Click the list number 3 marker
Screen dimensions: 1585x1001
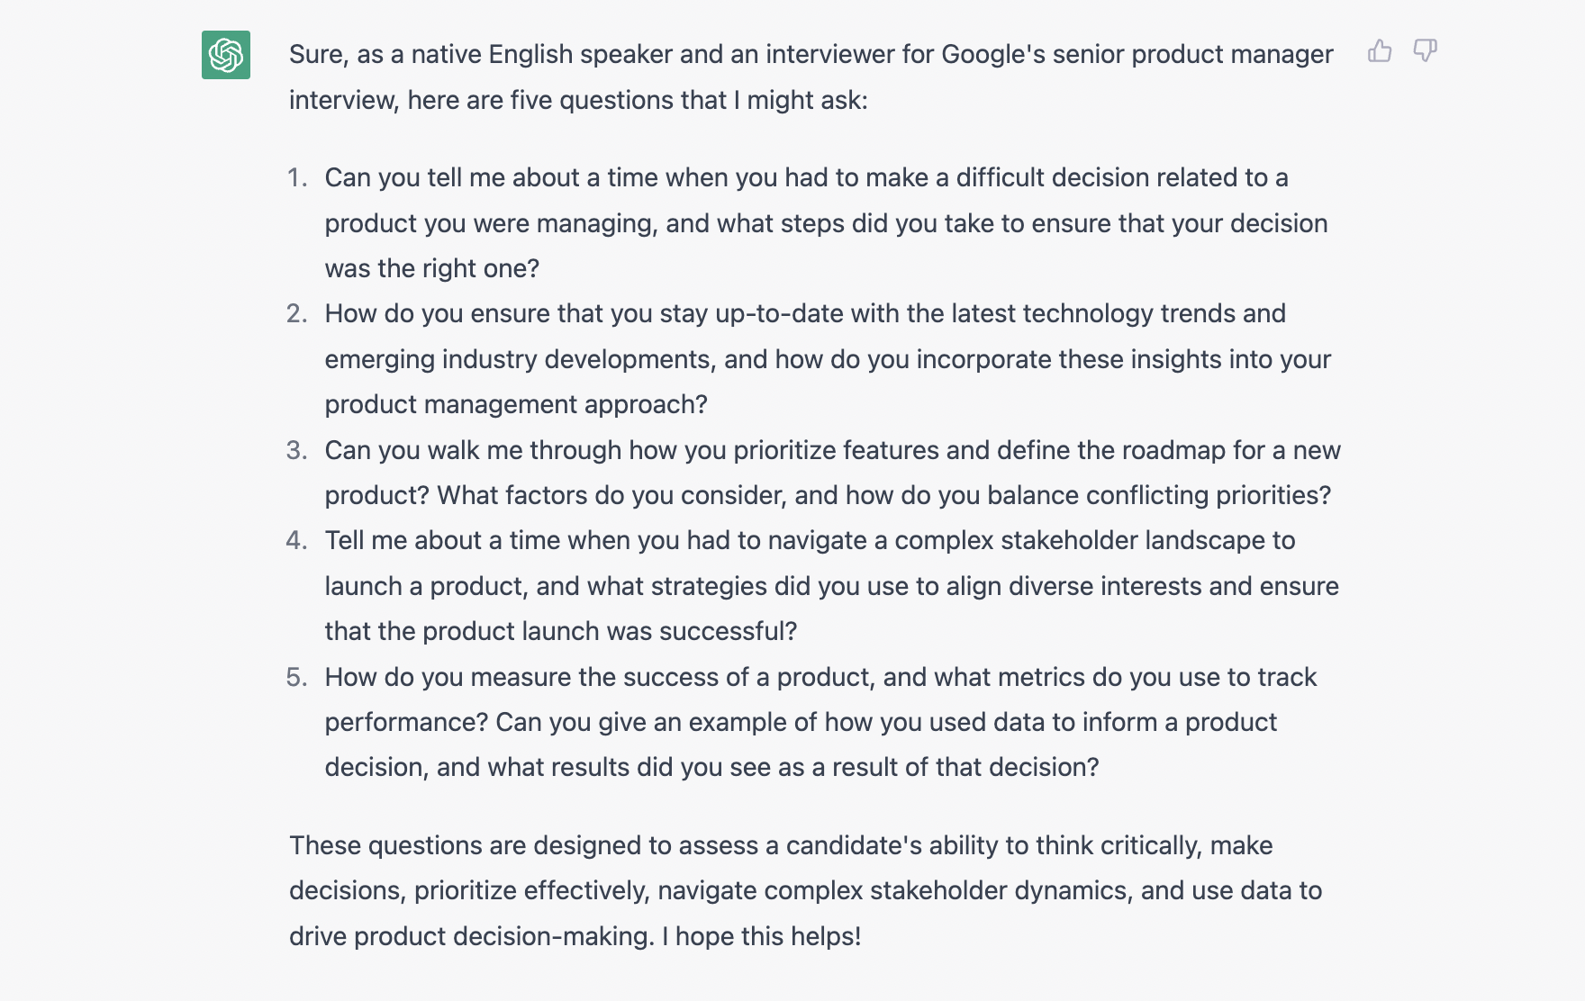pyautogui.click(x=297, y=450)
